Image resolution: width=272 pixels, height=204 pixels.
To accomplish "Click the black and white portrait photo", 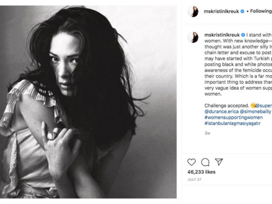I will (x=88, y=102).
